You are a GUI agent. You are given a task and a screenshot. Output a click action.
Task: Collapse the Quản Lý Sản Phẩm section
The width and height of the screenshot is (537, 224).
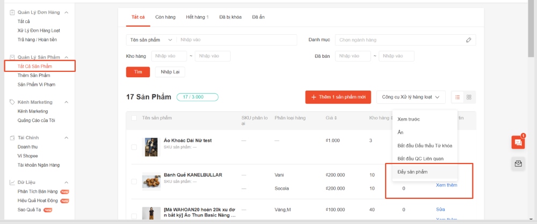click(x=67, y=57)
